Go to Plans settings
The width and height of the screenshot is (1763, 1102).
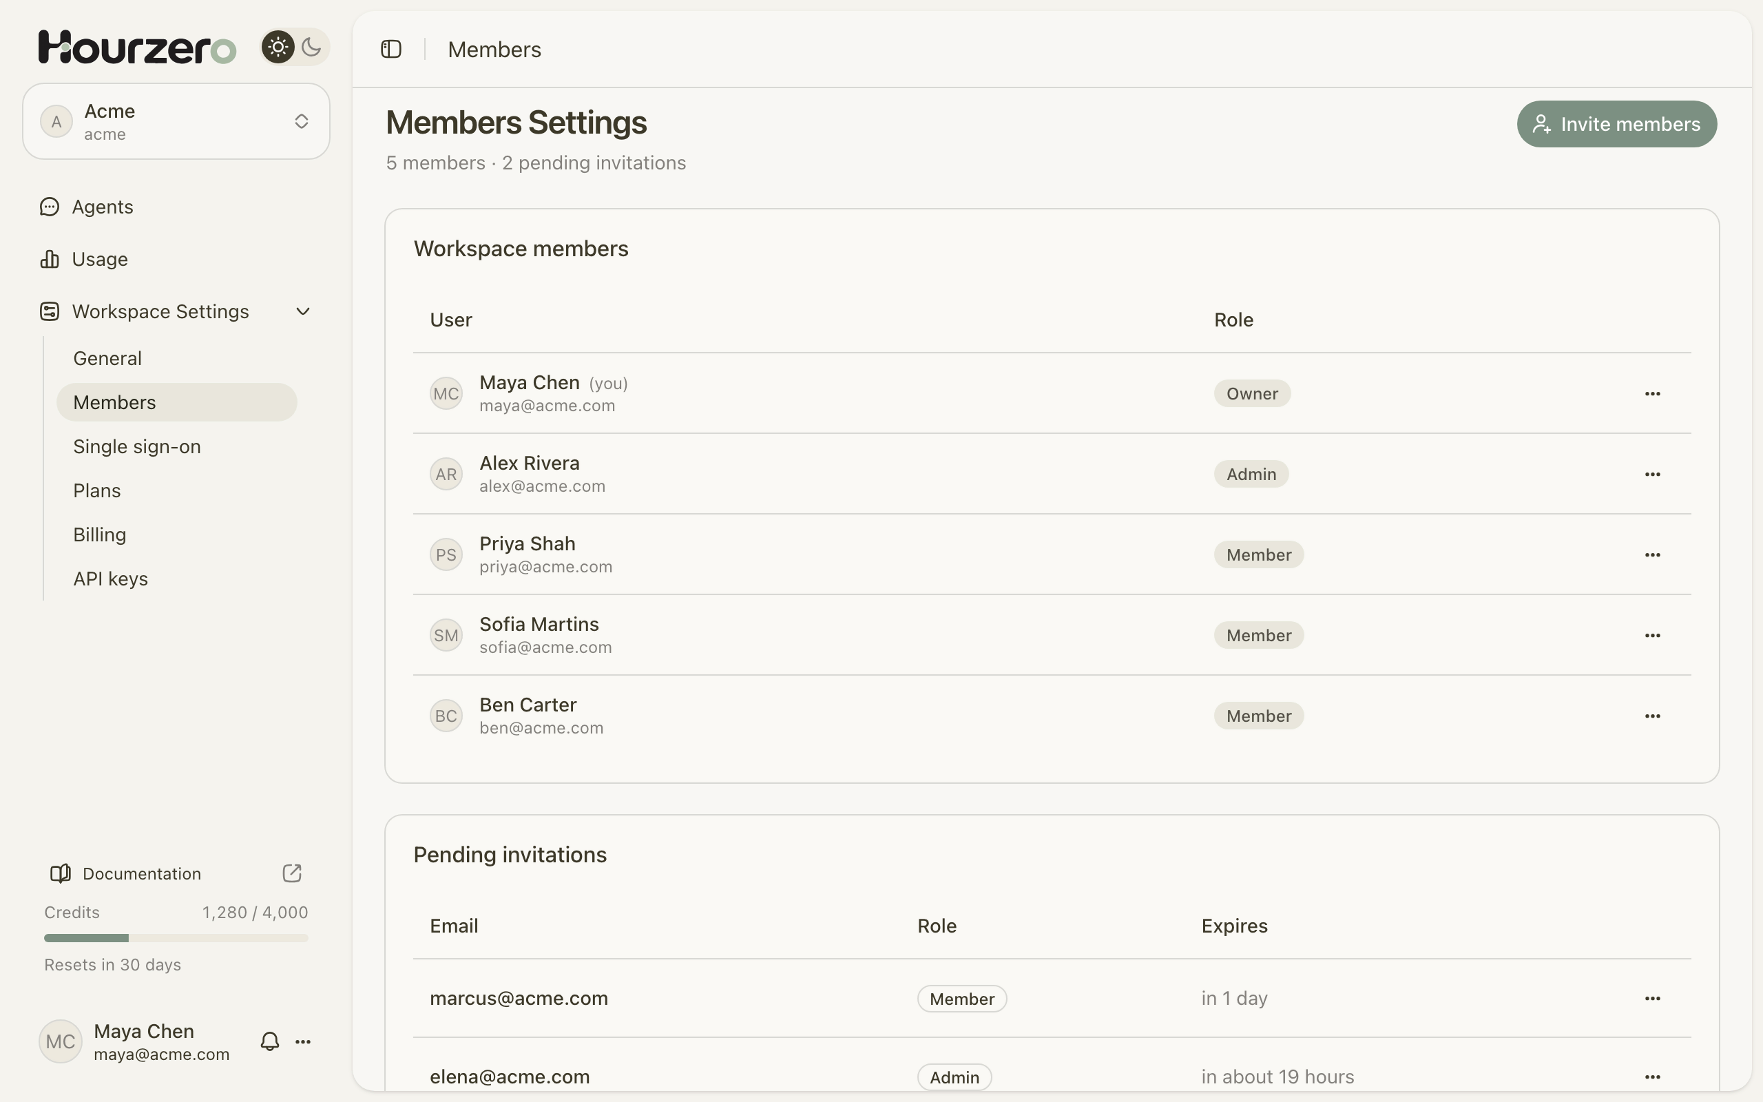(177, 490)
